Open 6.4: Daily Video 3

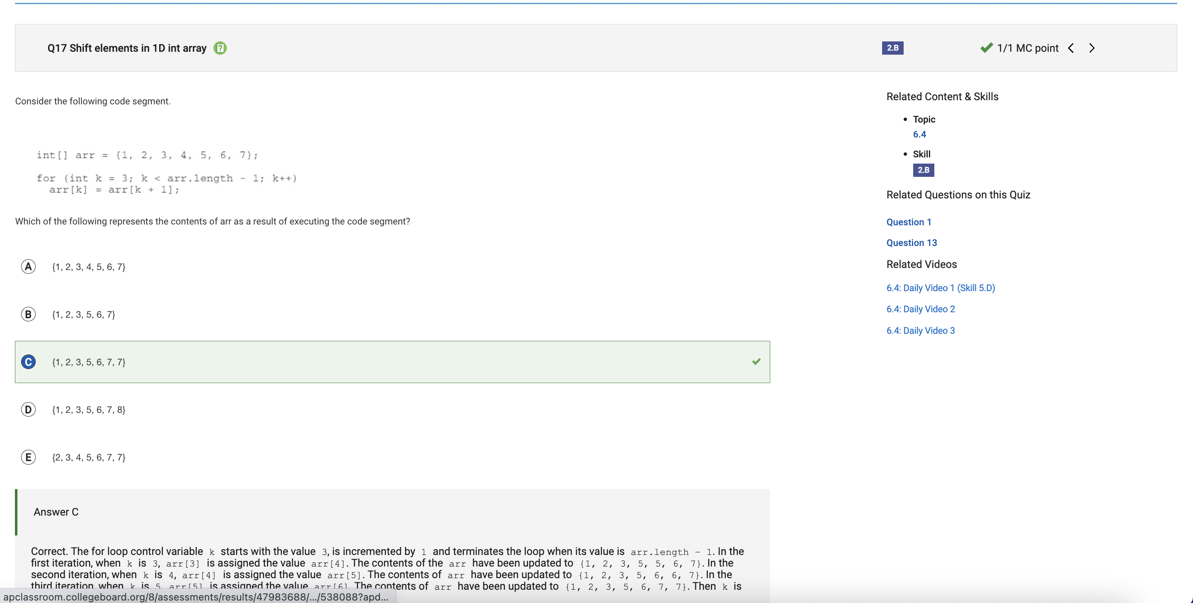pos(921,330)
